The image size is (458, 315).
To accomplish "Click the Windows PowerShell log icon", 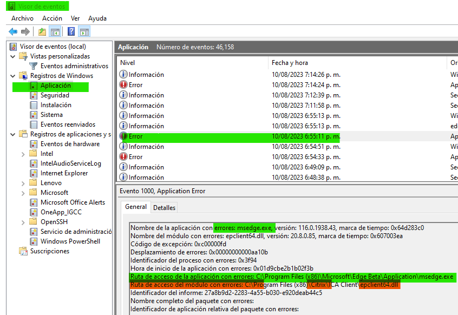I will pyautogui.click(x=34, y=242).
